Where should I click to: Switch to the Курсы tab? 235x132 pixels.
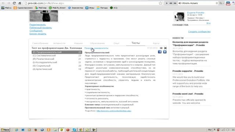click(x=156, y=43)
